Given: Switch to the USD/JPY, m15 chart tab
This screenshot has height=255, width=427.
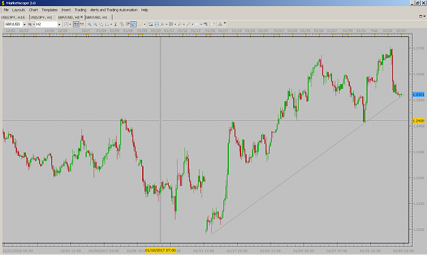Looking at the screenshot, I should tap(13, 17).
